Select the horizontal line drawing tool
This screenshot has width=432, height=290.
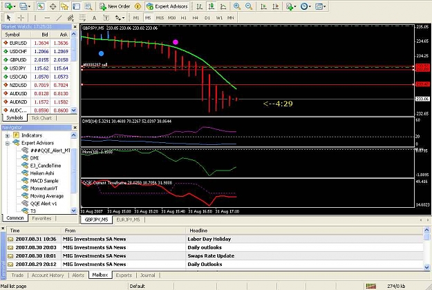coord(47,18)
